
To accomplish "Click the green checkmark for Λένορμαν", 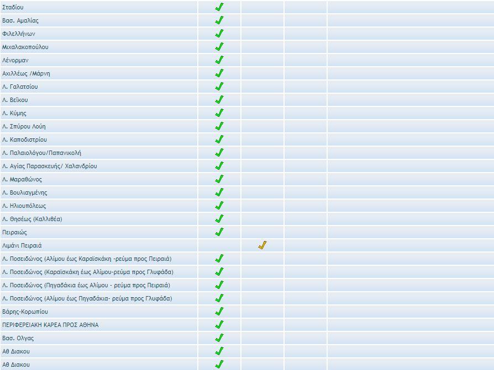I will pos(219,60).
